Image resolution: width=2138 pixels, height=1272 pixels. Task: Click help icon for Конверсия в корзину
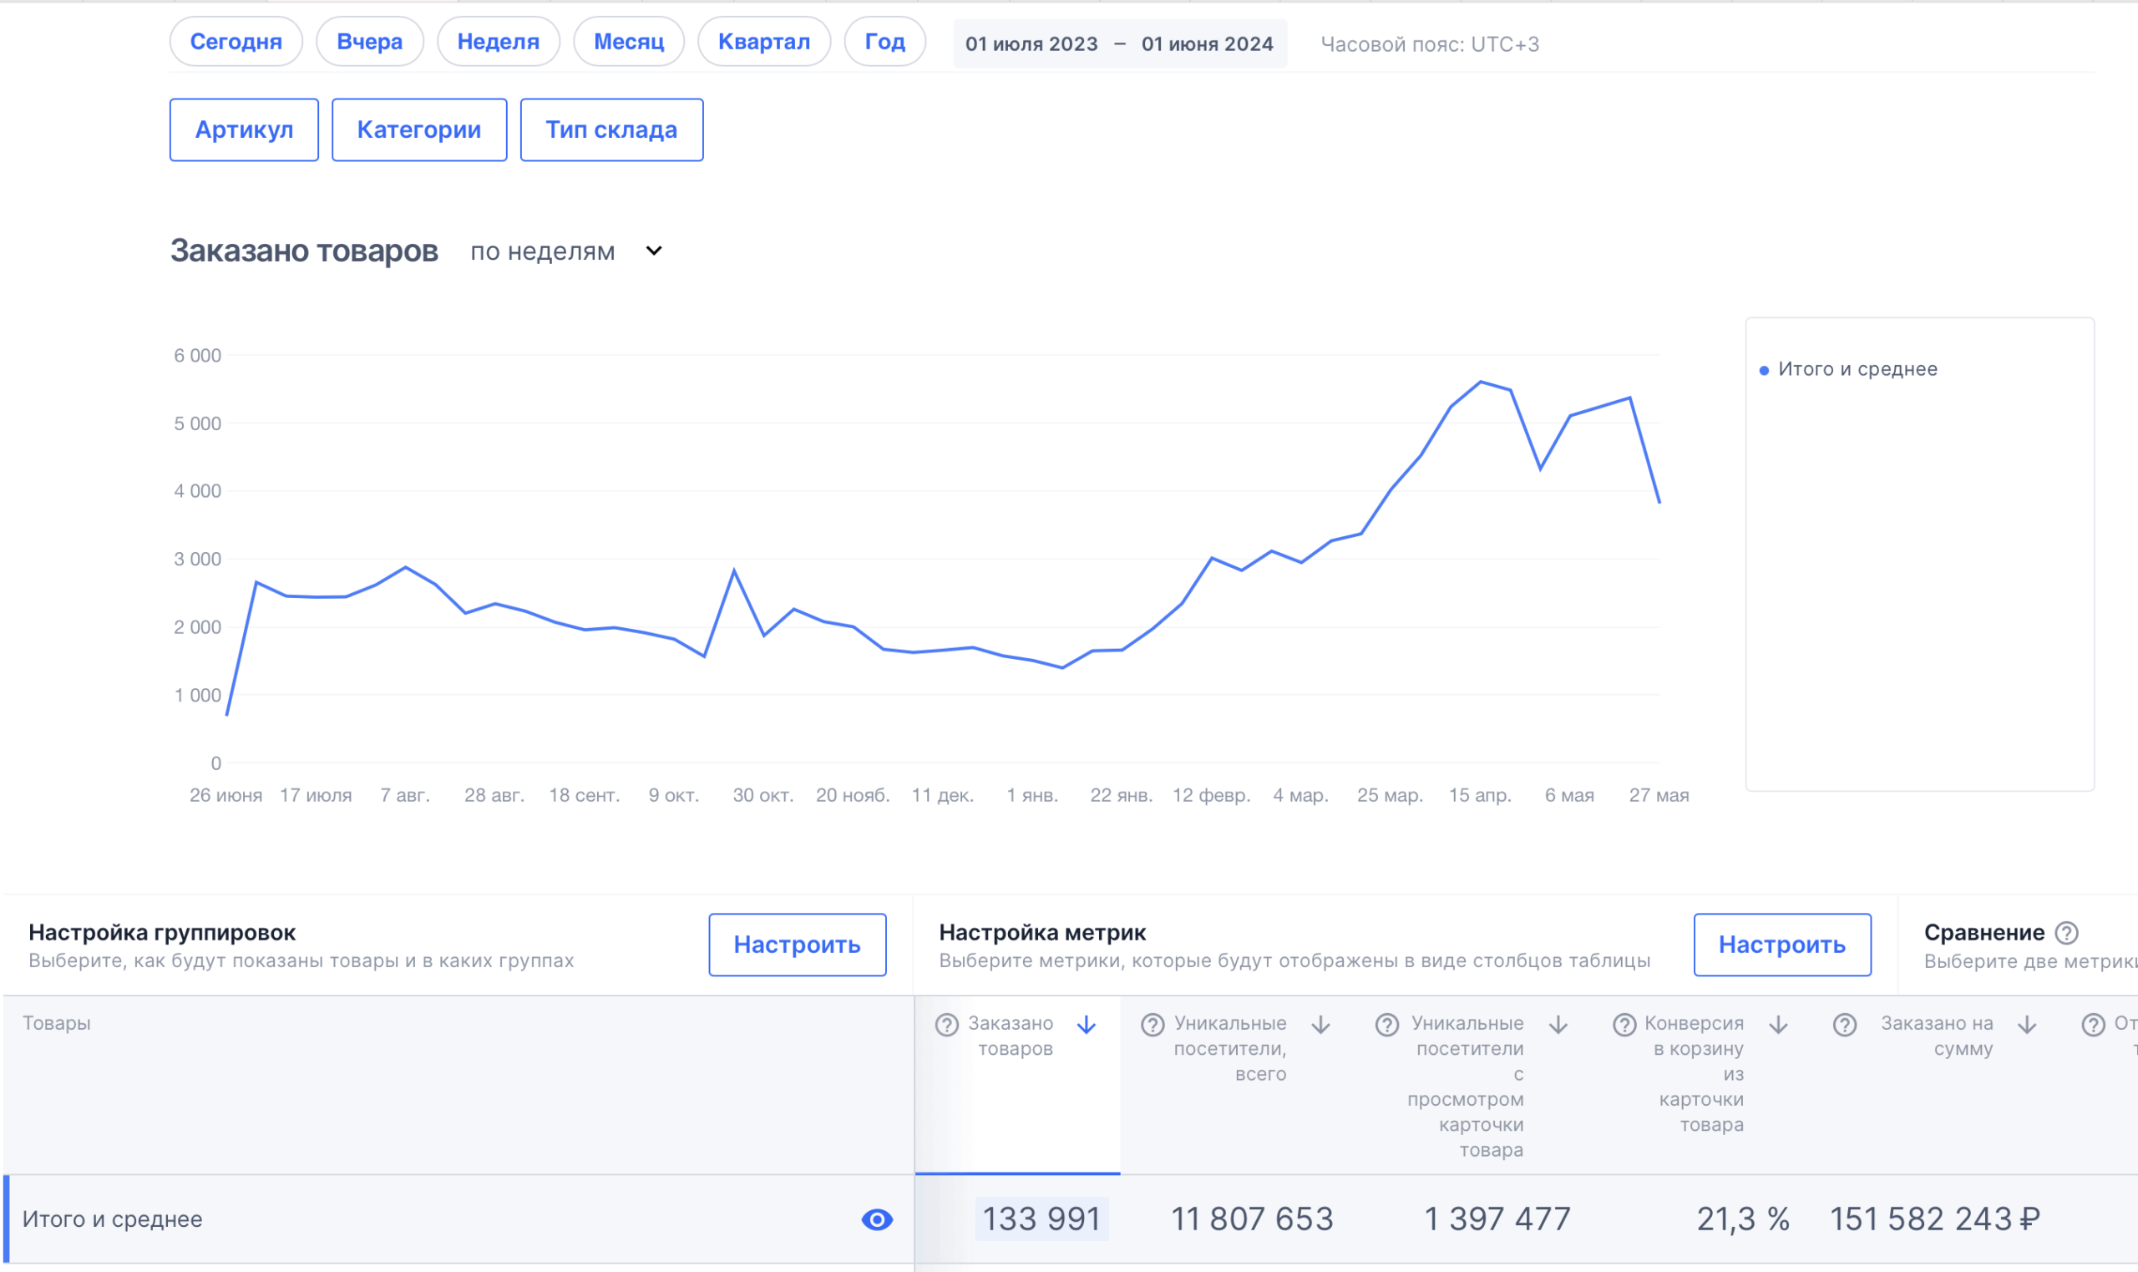(x=1624, y=1024)
